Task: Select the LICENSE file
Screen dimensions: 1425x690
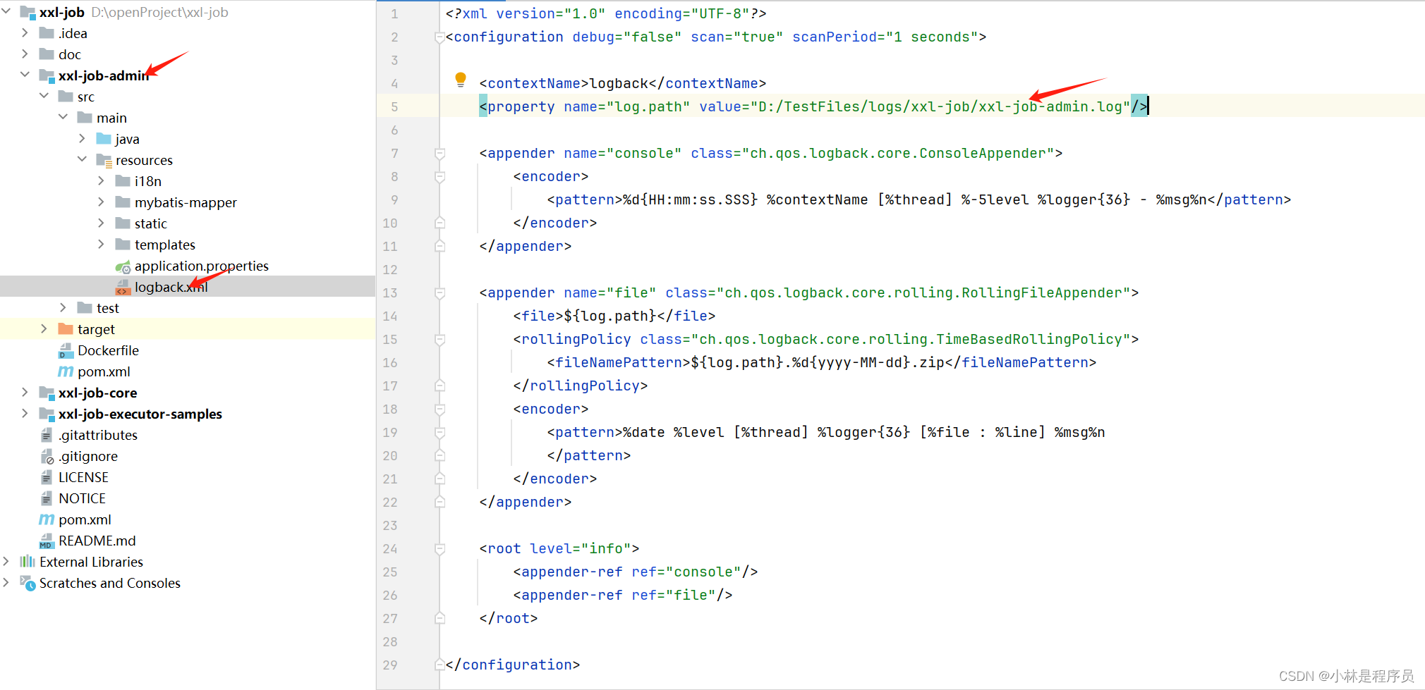Action: (83, 477)
